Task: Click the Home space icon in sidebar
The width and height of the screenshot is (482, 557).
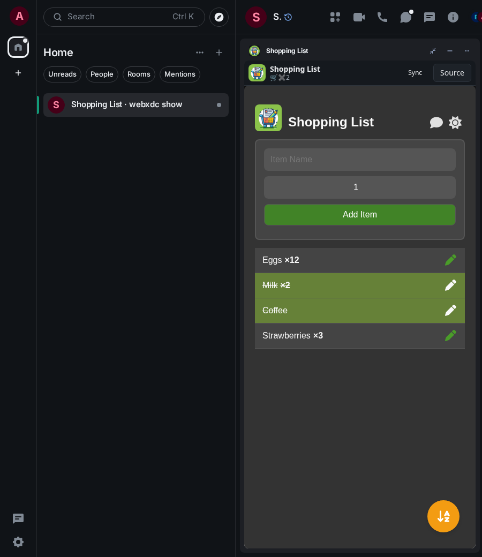Action: pos(18,47)
